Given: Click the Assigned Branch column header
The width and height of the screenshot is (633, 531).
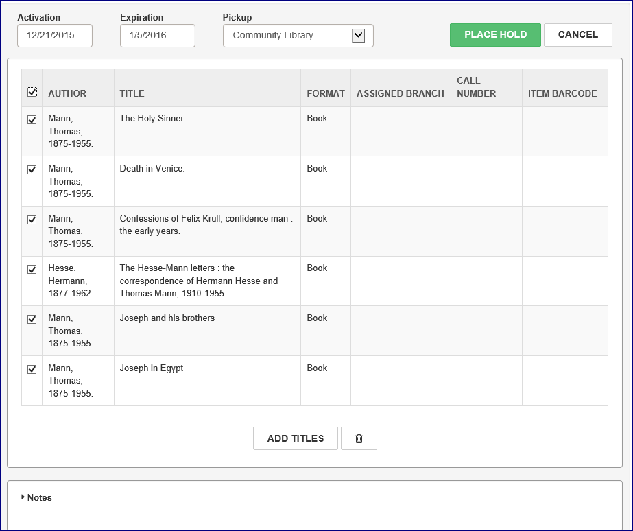Looking at the screenshot, I should tap(400, 93).
